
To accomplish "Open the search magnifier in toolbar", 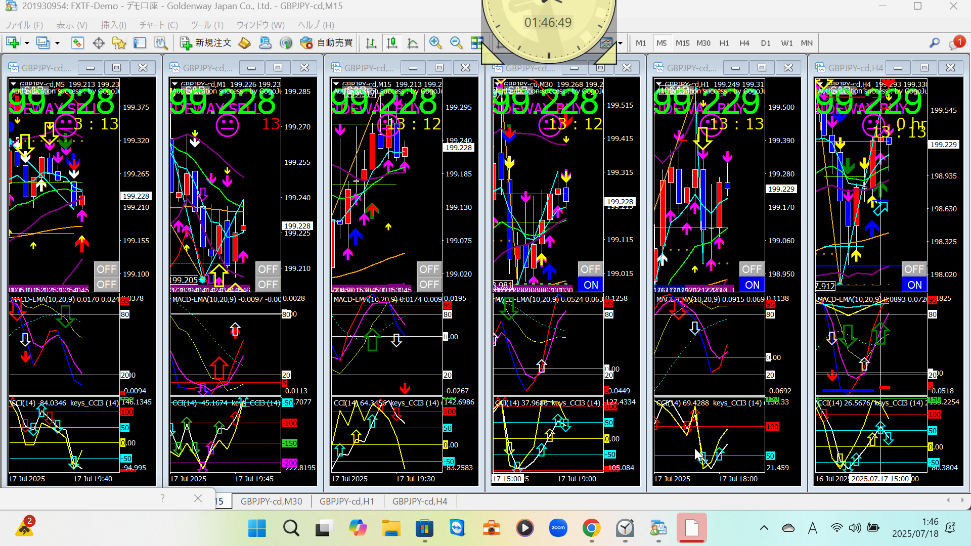I will pos(934,43).
